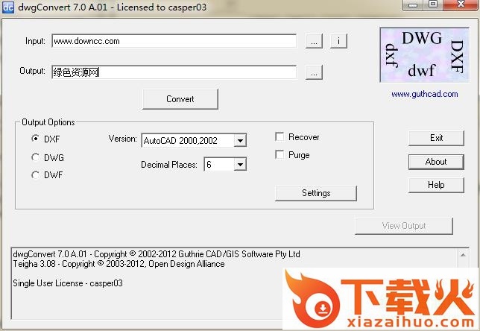
Task: Expand the AutoCAD Version dropdown
Action: (239, 140)
